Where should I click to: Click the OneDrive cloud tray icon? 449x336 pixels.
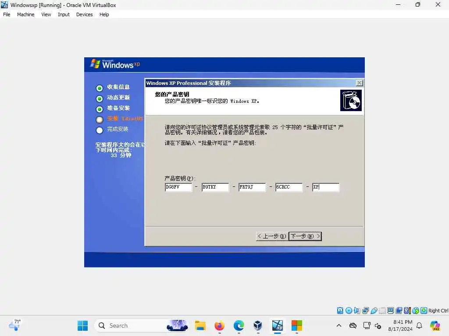point(353,325)
